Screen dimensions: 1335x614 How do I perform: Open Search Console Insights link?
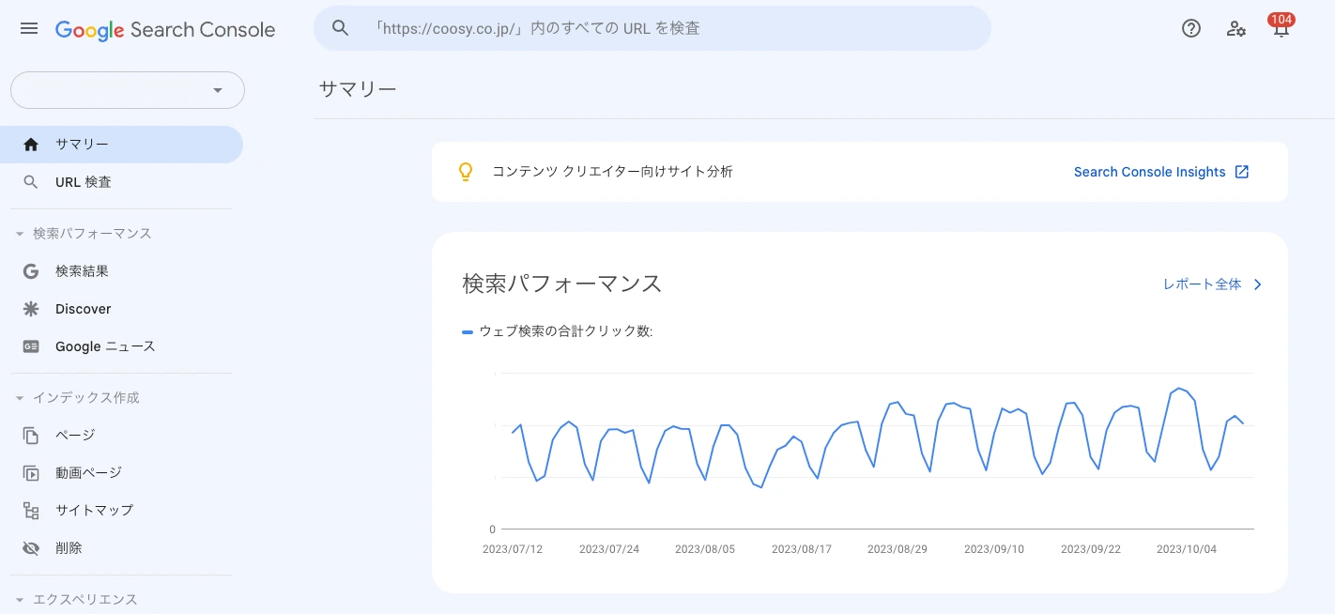(x=1150, y=172)
